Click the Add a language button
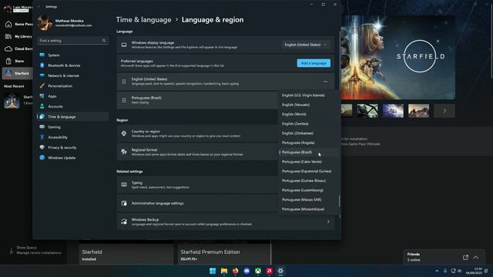 click(x=314, y=63)
